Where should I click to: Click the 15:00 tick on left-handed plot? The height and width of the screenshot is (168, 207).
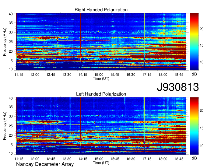pyautogui.click(x=99, y=159)
